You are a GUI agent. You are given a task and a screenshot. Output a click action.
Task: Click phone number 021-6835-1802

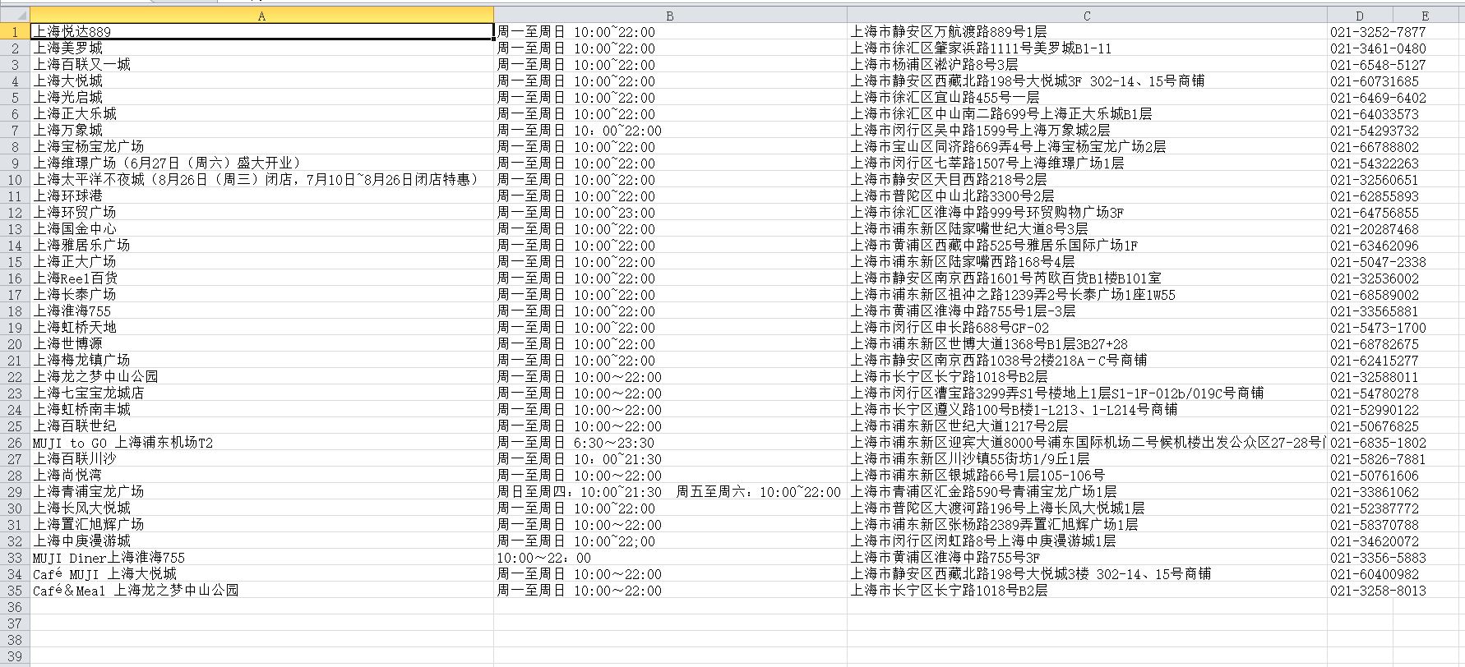tap(1378, 443)
